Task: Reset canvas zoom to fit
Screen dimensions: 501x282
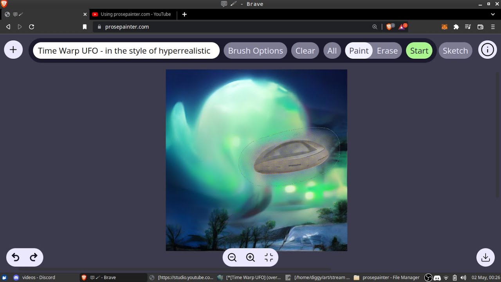Action: [269, 257]
